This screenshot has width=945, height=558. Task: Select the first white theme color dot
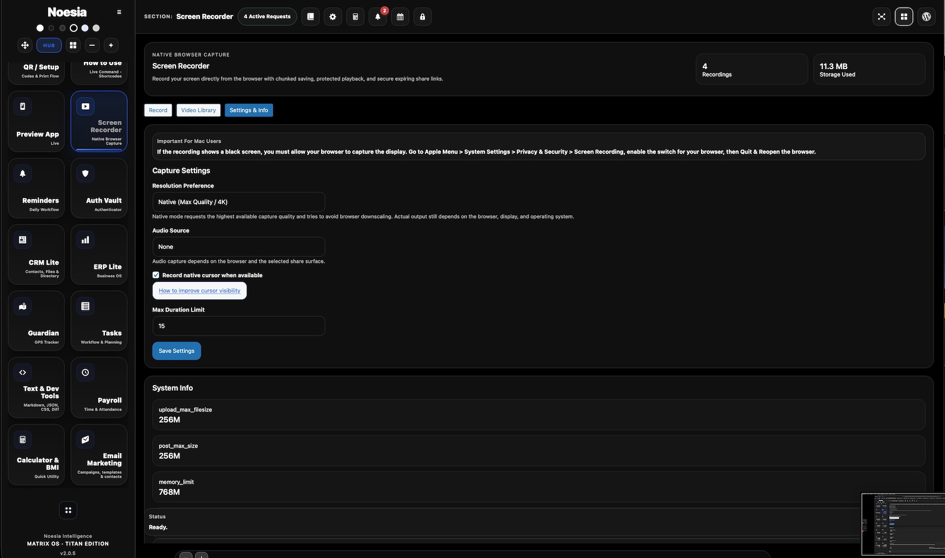[40, 28]
